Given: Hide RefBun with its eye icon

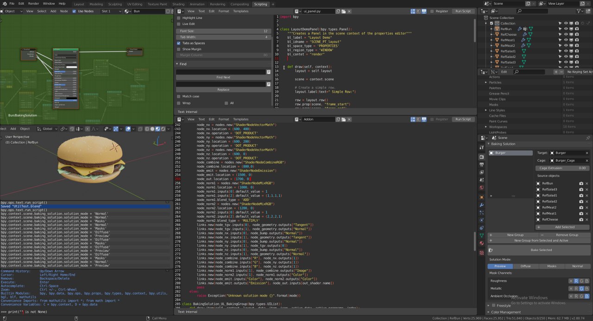Looking at the screenshot, I should click(x=566, y=29).
